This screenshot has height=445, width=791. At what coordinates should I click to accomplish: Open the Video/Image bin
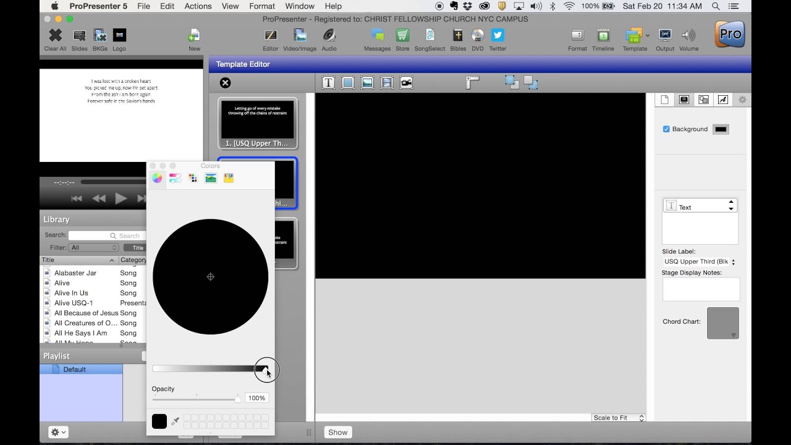coord(300,36)
